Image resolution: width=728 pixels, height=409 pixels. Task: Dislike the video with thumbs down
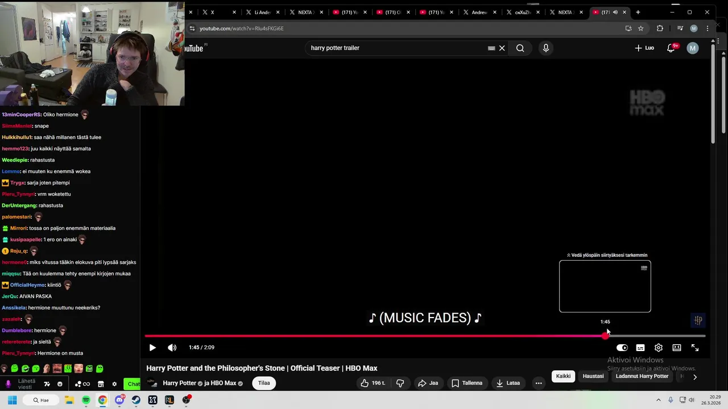click(400, 383)
